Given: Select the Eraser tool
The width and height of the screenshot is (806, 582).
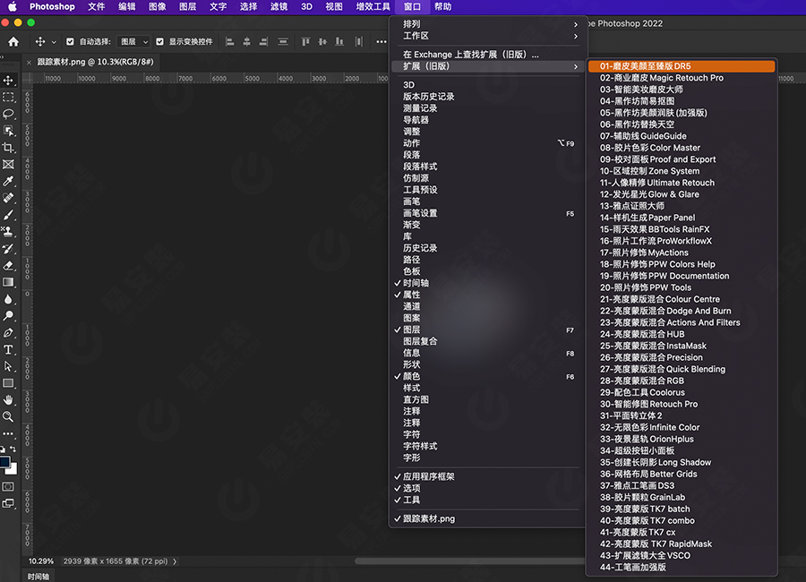Looking at the screenshot, I should pos(8,265).
